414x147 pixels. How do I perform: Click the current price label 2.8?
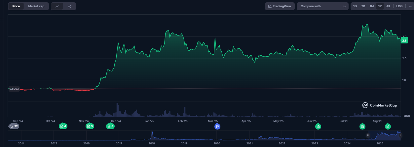tap(404, 41)
